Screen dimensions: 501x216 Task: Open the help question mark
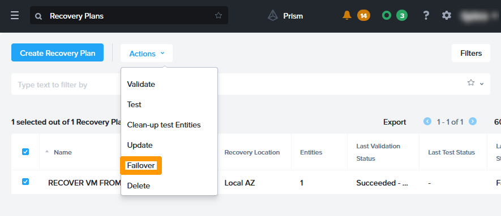point(426,15)
